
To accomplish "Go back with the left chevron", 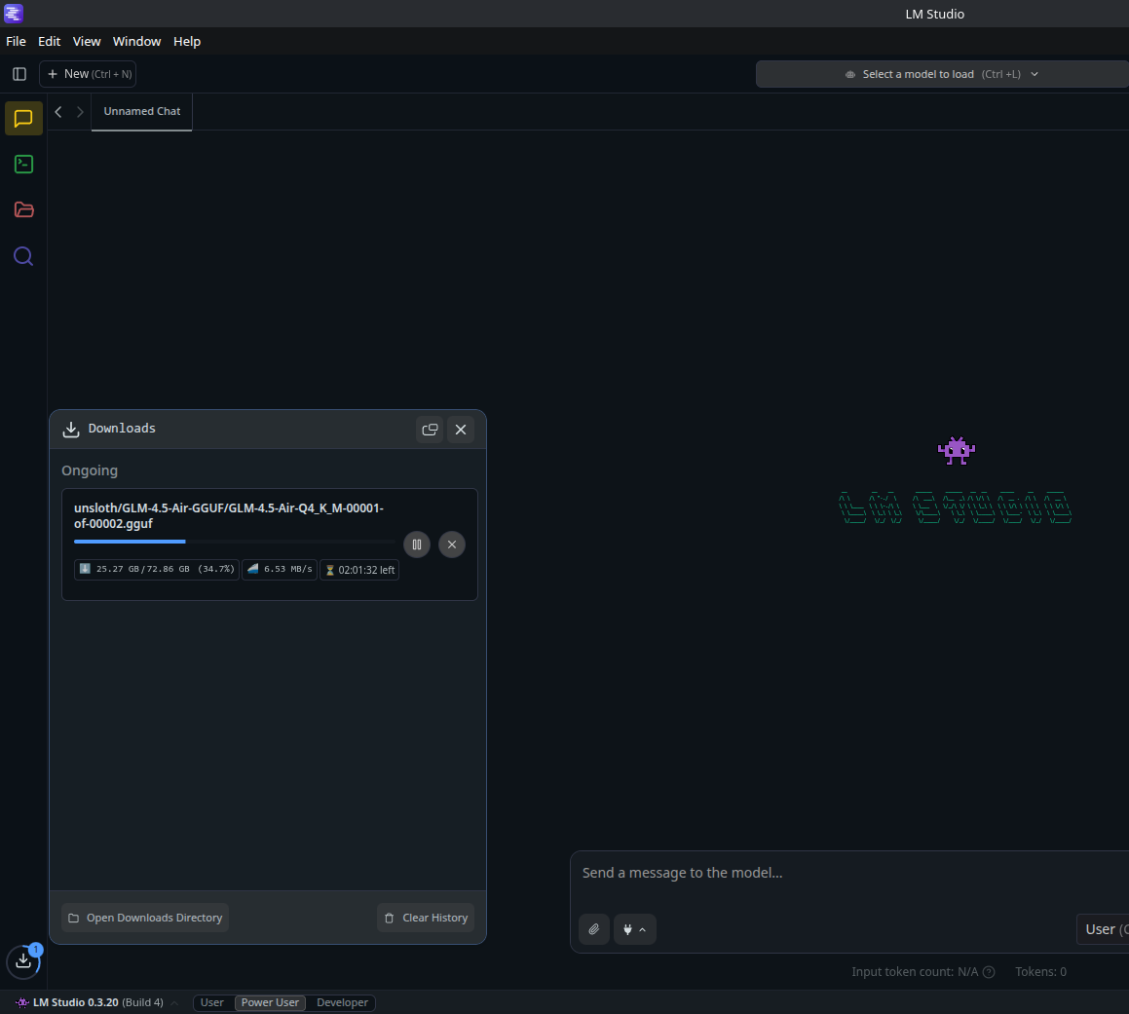I will pyautogui.click(x=58, y=112).
